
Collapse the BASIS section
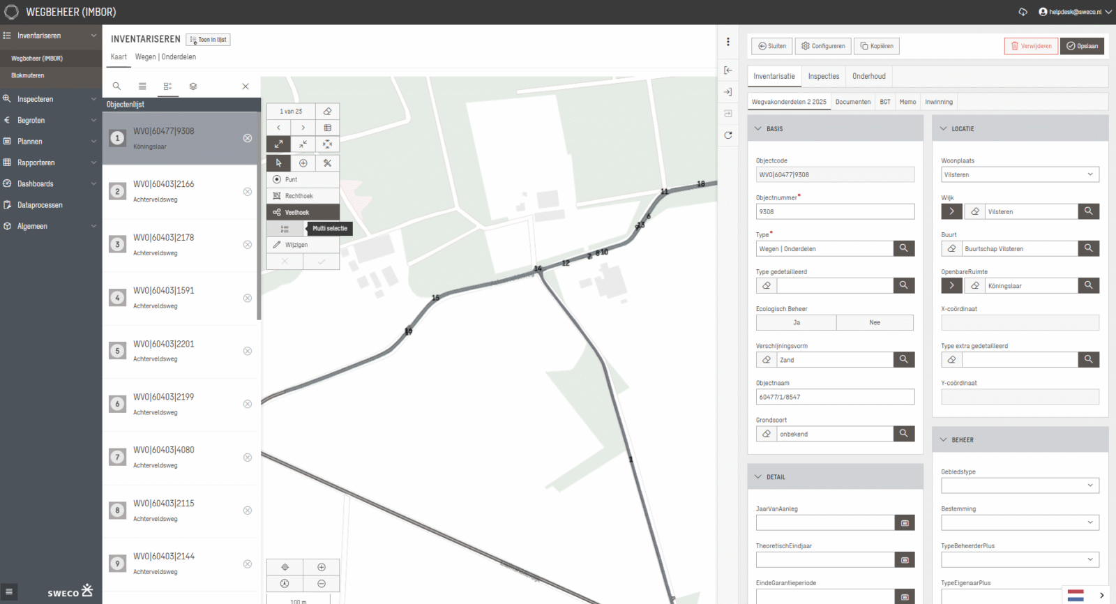click(x=758, y=128)
